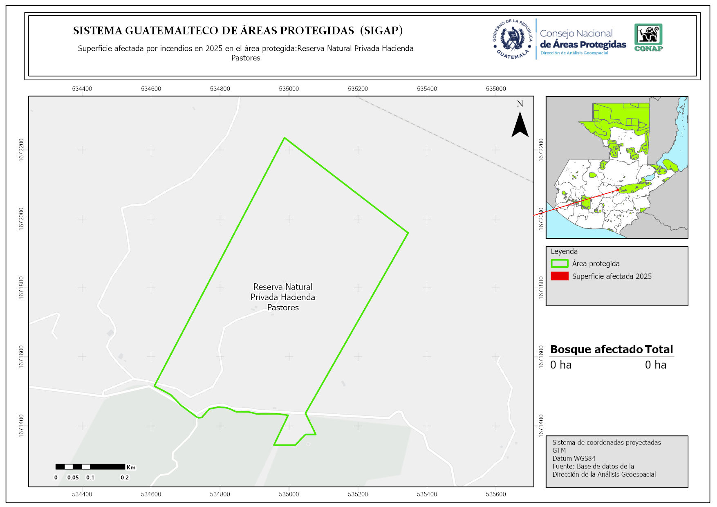Click the Total heading above 0 ha
The width and height of the screenshot is (717, 507).
(659, 350)
